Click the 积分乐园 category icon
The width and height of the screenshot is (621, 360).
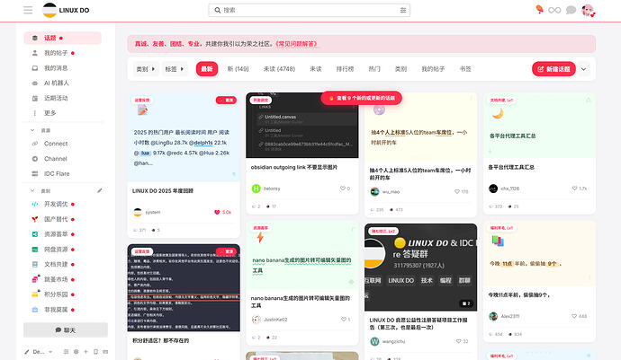35,294
